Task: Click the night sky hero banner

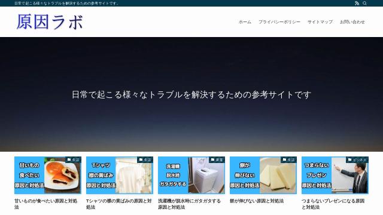Action: (x=191, y=94)
